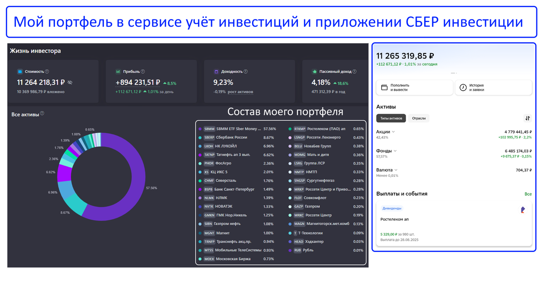Screen dimensions: 545x281
Task: Switch to the Отрасли tab
Action: coord(419,118)
